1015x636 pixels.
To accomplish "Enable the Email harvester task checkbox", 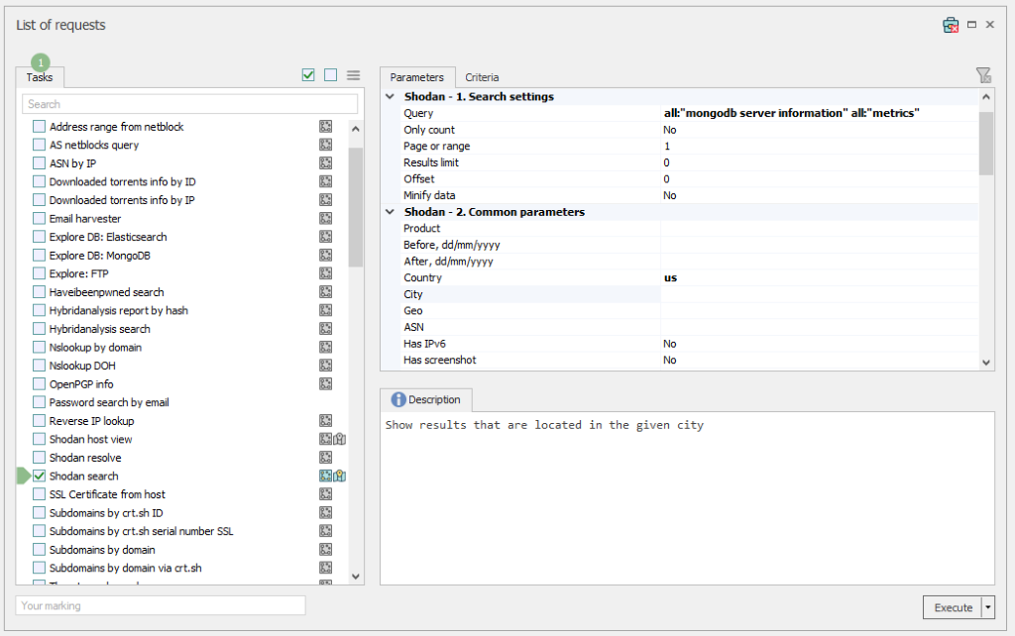I will (x=40, y=218).
